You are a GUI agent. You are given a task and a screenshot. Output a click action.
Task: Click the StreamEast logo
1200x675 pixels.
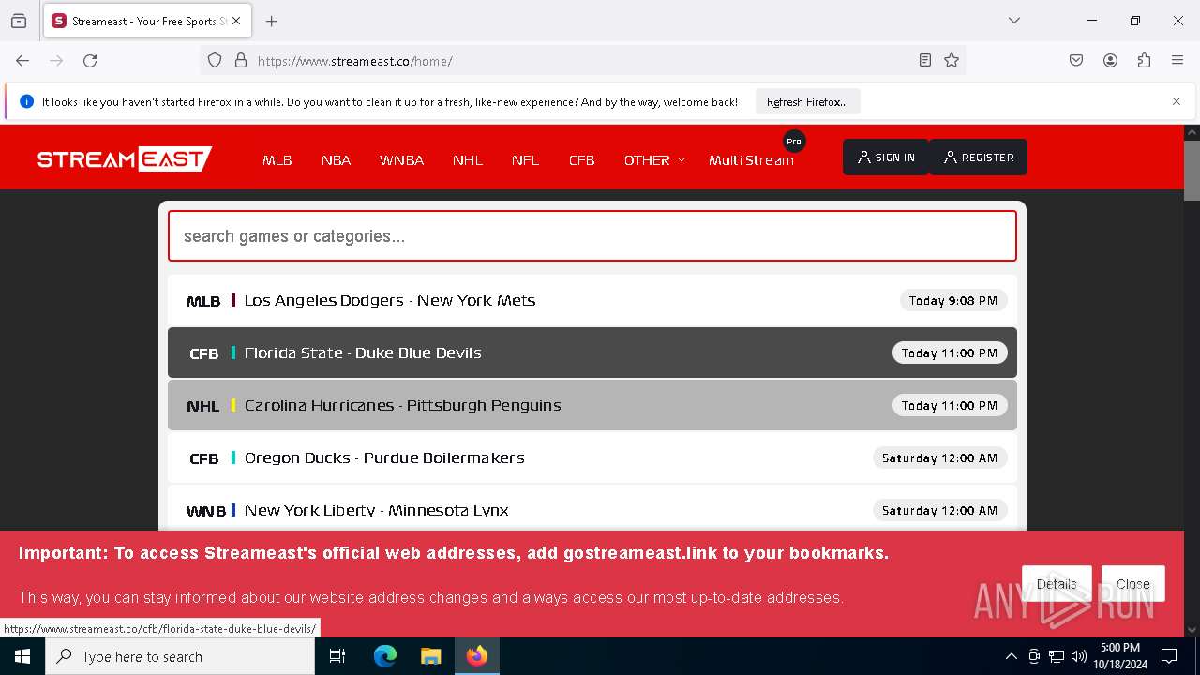(125, 159)
